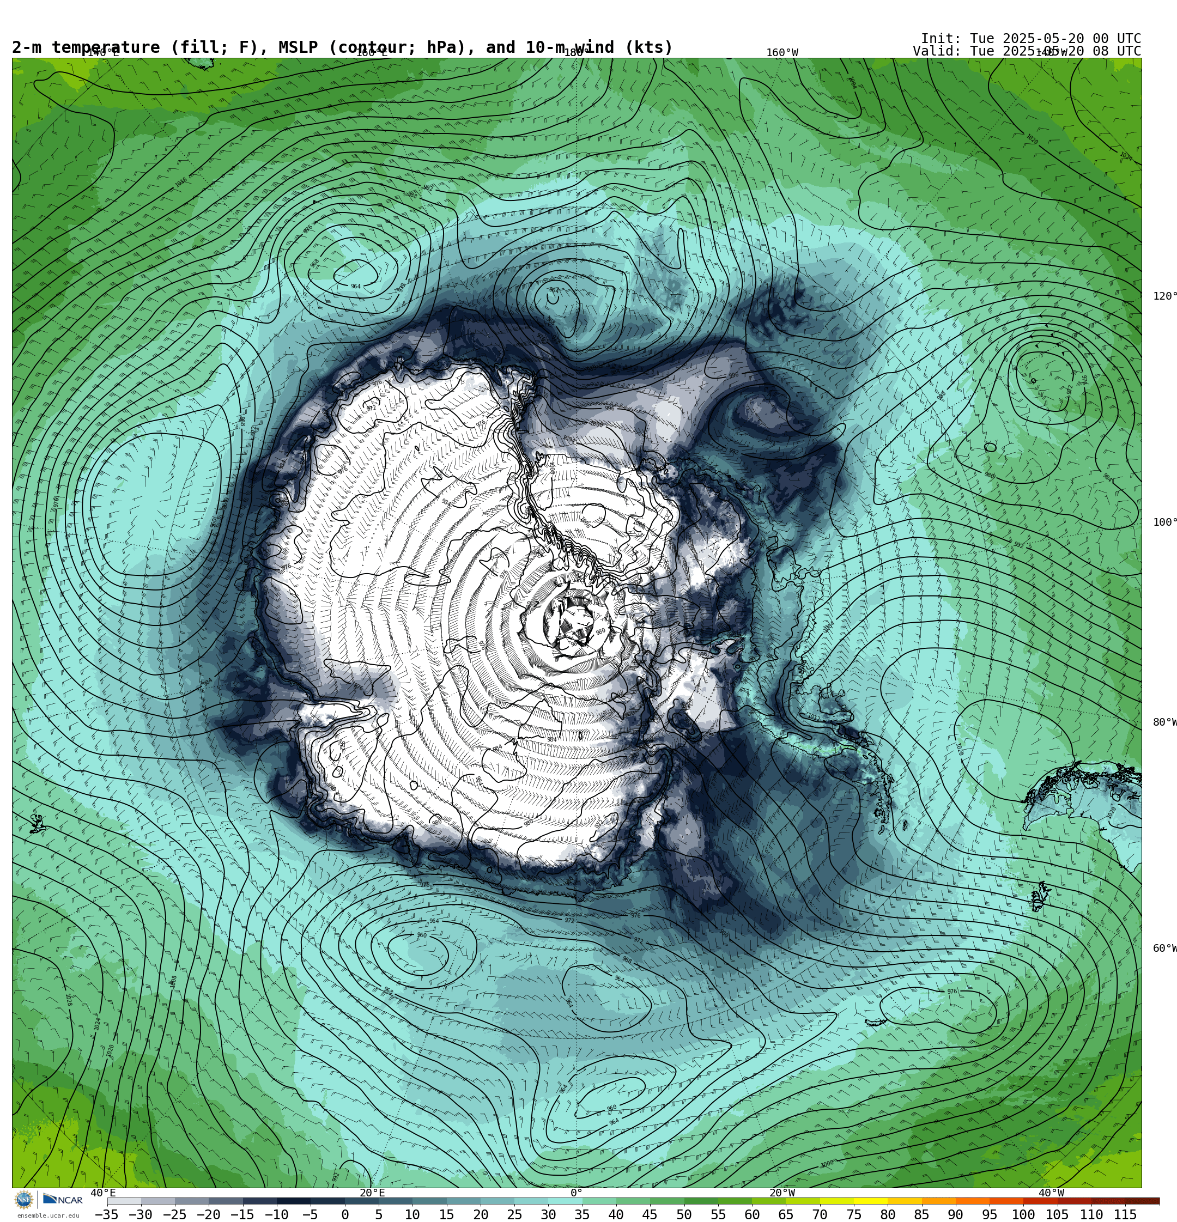Click the '160°E' longitude label at top
Image resolution: width=1177 pixels, height=1222 pixels.
coord(372,53)
